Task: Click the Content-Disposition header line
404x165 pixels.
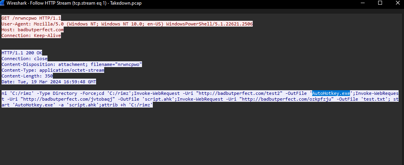Action: click(72, 65)
